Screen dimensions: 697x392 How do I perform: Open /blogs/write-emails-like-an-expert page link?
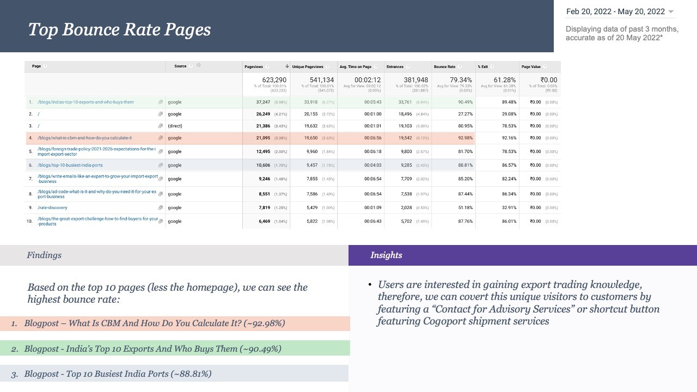point(97,179)
